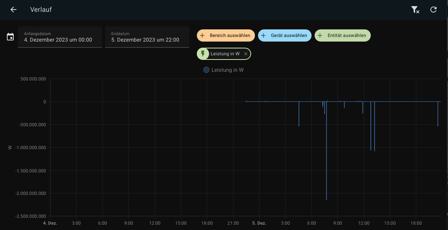Click the clear filter icon
The height and width of the screenshot is (230, 448).
(415, 10)
